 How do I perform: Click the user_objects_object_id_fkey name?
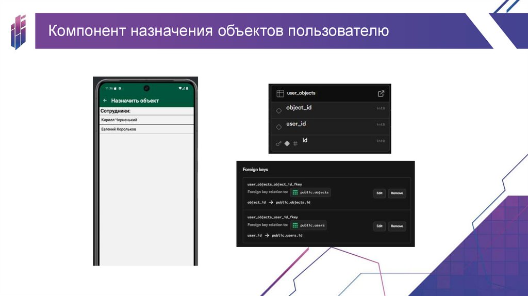pyautogui.click(x=275, y=184)
